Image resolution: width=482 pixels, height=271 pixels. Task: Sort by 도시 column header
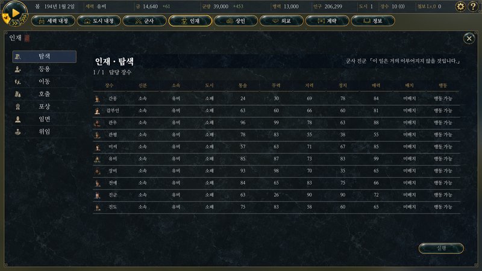[x=209, y=86]
